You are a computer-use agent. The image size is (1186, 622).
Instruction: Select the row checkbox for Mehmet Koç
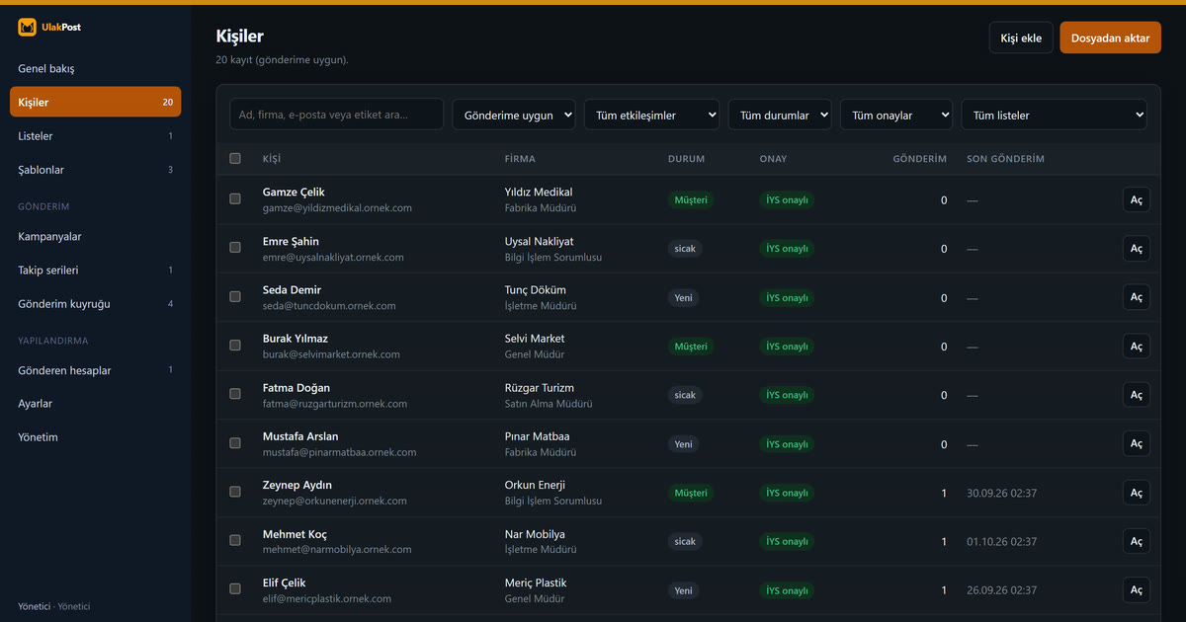pos(235,540)
